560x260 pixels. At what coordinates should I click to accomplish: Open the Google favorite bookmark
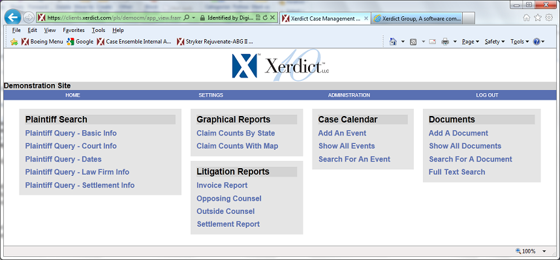(80, 42)
